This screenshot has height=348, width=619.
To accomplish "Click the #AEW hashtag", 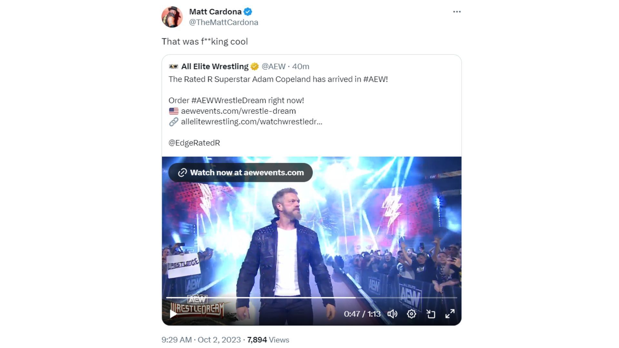I will [x=375, y=79].
